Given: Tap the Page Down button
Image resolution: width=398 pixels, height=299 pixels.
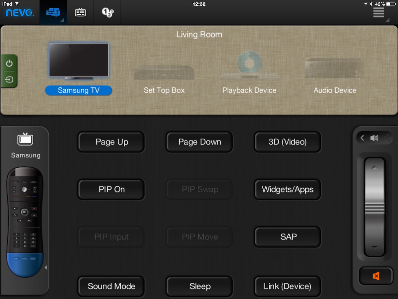Looking at the screenshot, I should pyautogui.click(x=199, y=142).
